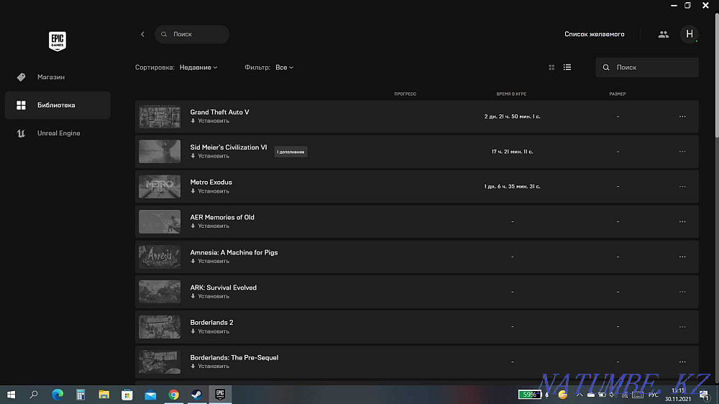Switch to grid view layout
Screen dimensions: 719x404
pyautogui.click(x=551, y=68)
